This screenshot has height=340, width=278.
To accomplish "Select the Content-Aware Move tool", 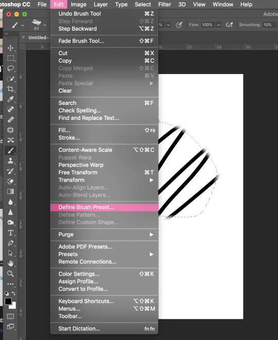I will click(10, 140).
